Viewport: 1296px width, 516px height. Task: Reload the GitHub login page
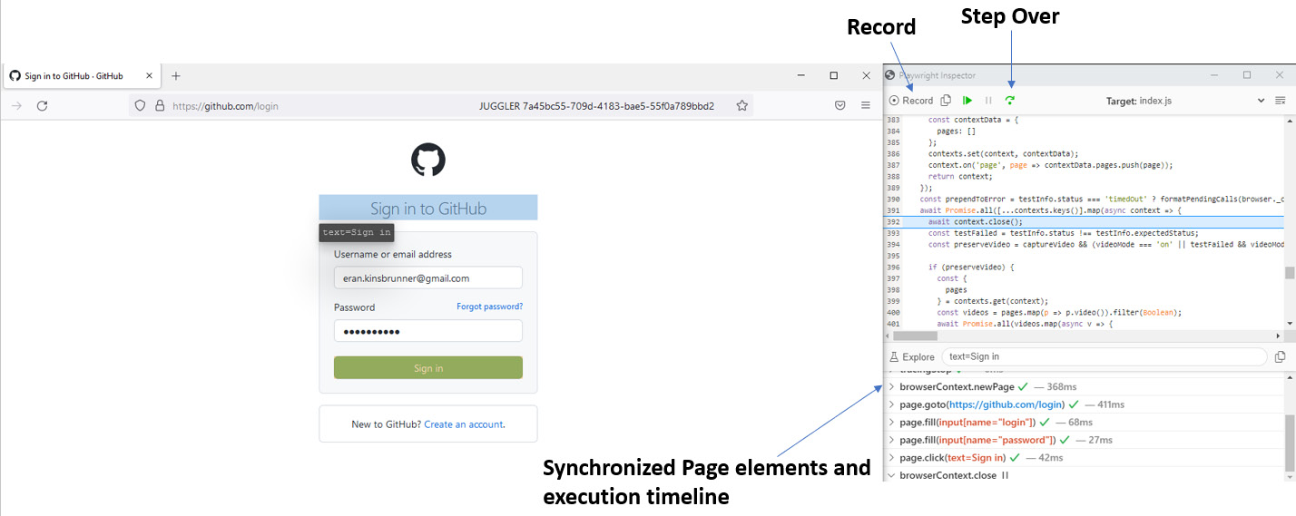click(42, 106)
